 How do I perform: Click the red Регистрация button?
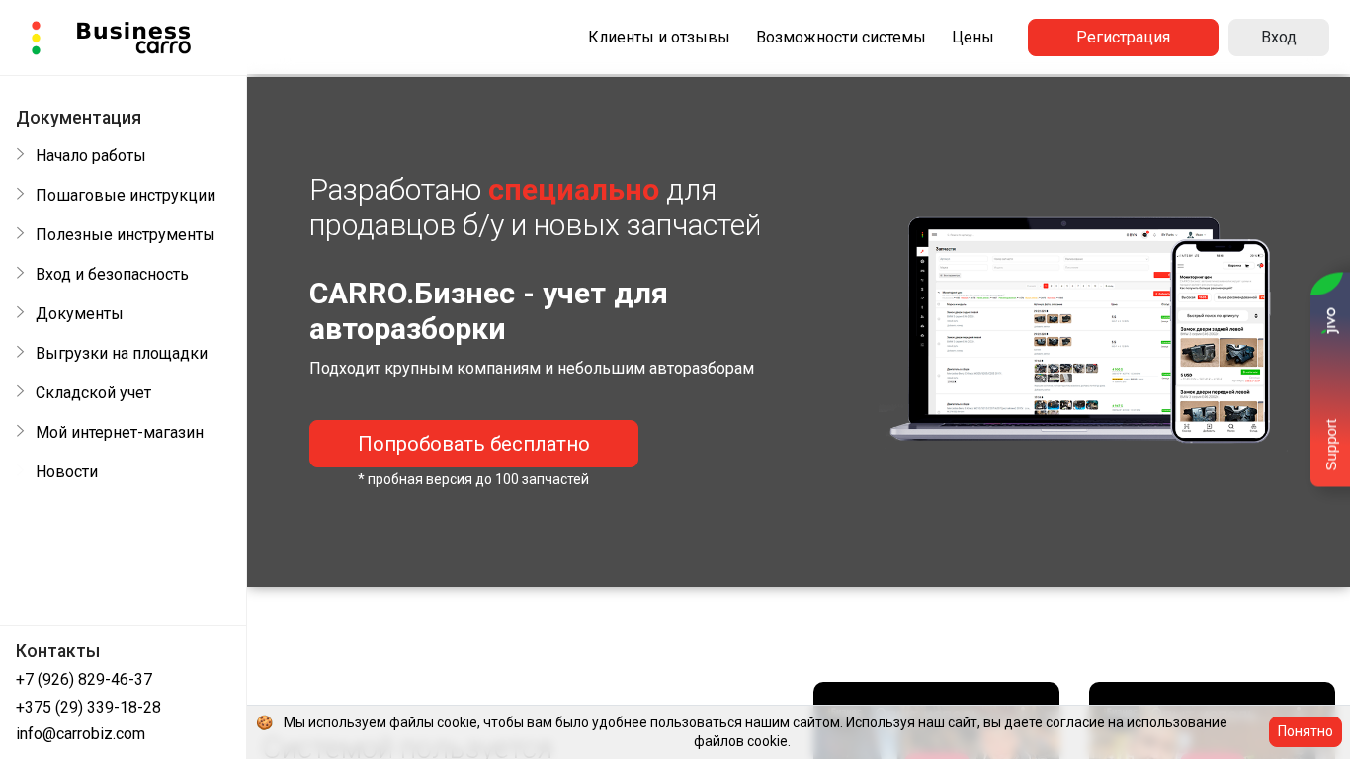coord(1123,38)
